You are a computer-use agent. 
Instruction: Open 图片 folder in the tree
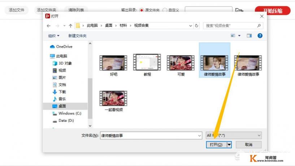(59, 77)
